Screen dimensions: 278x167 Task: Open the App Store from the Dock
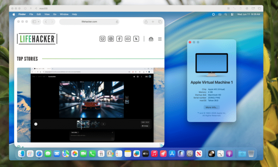[x=172, y=153]
